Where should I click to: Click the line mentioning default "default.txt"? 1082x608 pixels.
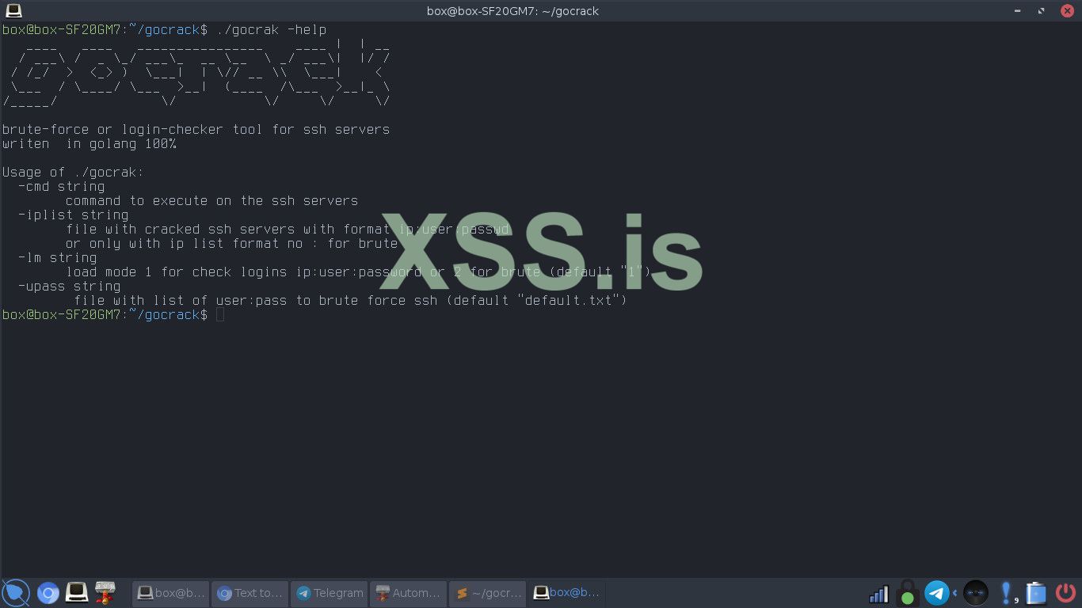click(x=350, y=301)
